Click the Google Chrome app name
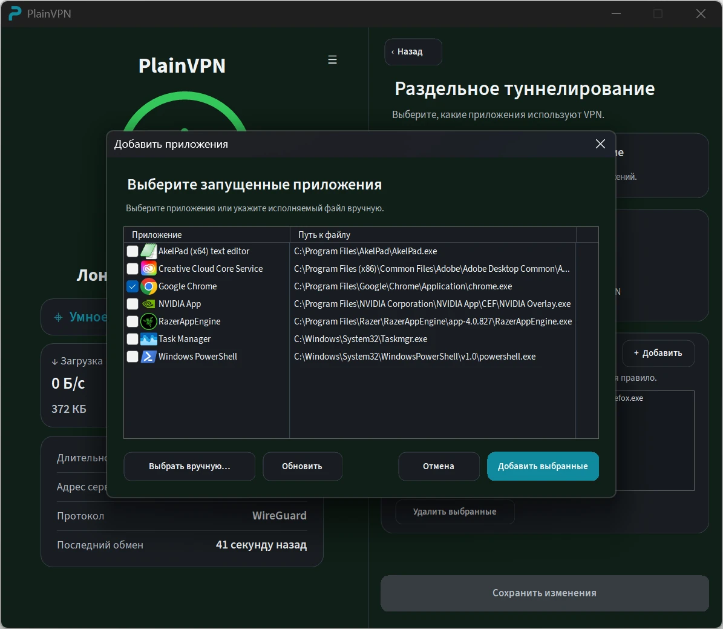The width and height of the screenshot is (723, 629). (x=188, y=286)
